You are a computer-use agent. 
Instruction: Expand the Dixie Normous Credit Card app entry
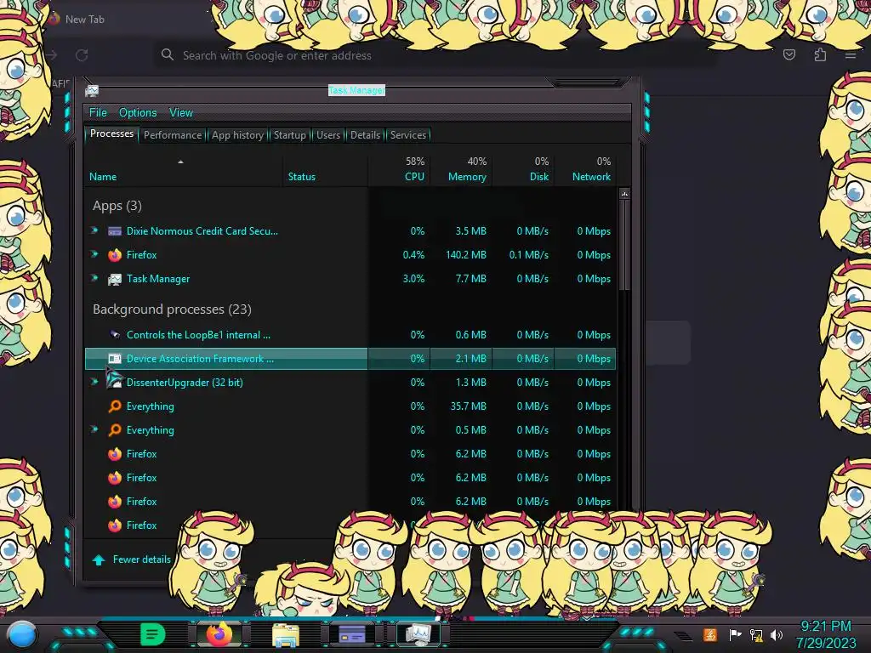pos(94,230)
